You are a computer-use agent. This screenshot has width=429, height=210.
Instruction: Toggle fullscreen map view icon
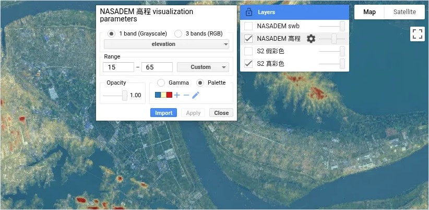coord(417,34)
